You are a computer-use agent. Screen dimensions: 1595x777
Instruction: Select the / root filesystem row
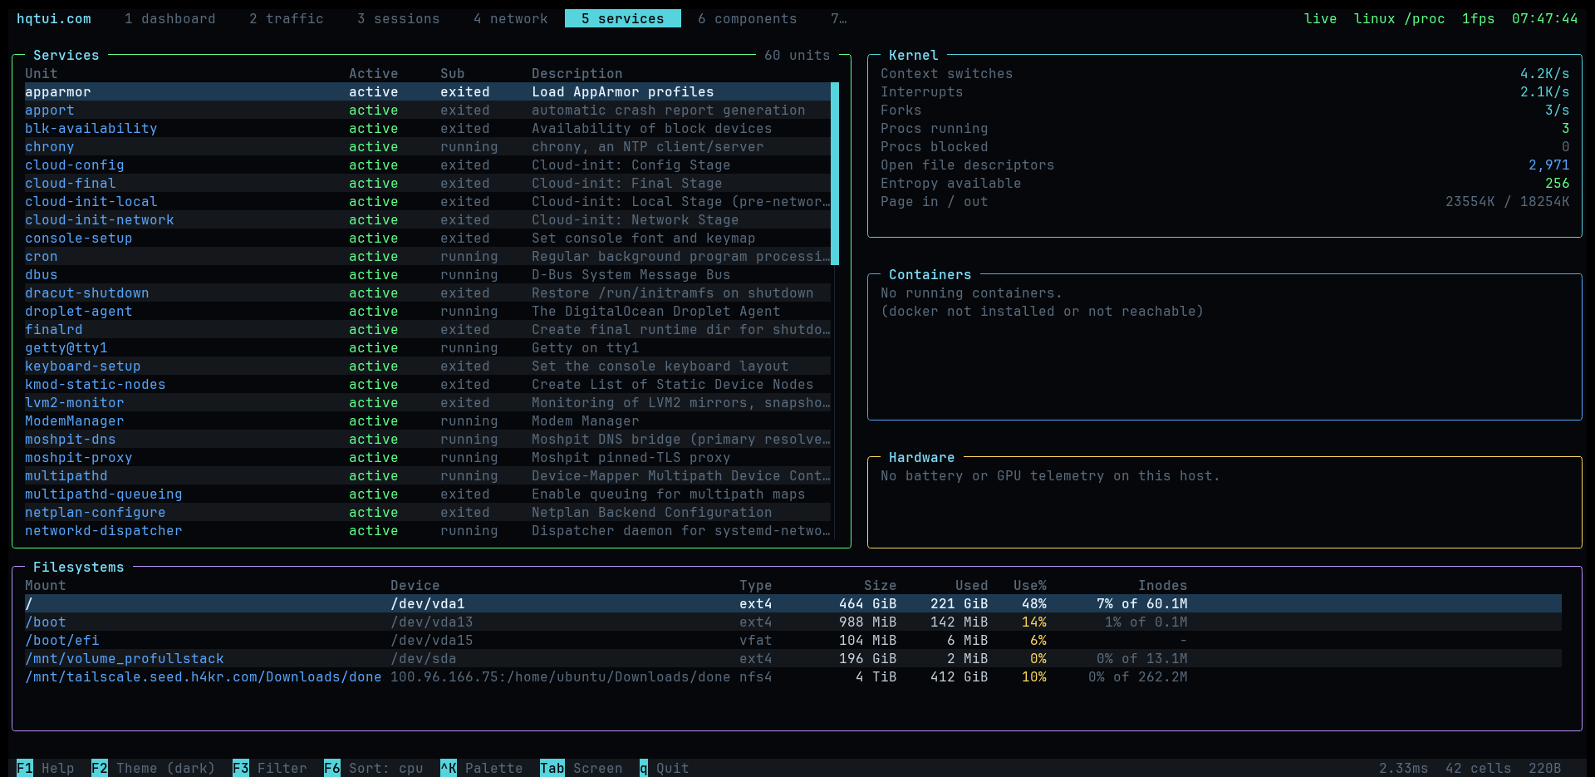click(793, 603)
